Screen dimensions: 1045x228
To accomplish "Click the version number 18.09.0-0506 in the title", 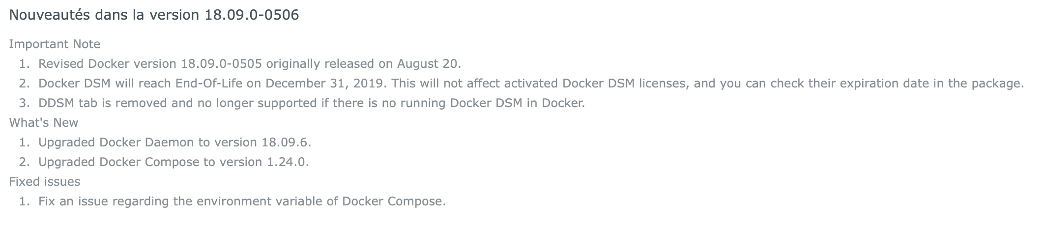I will click(x=252, y=15).
